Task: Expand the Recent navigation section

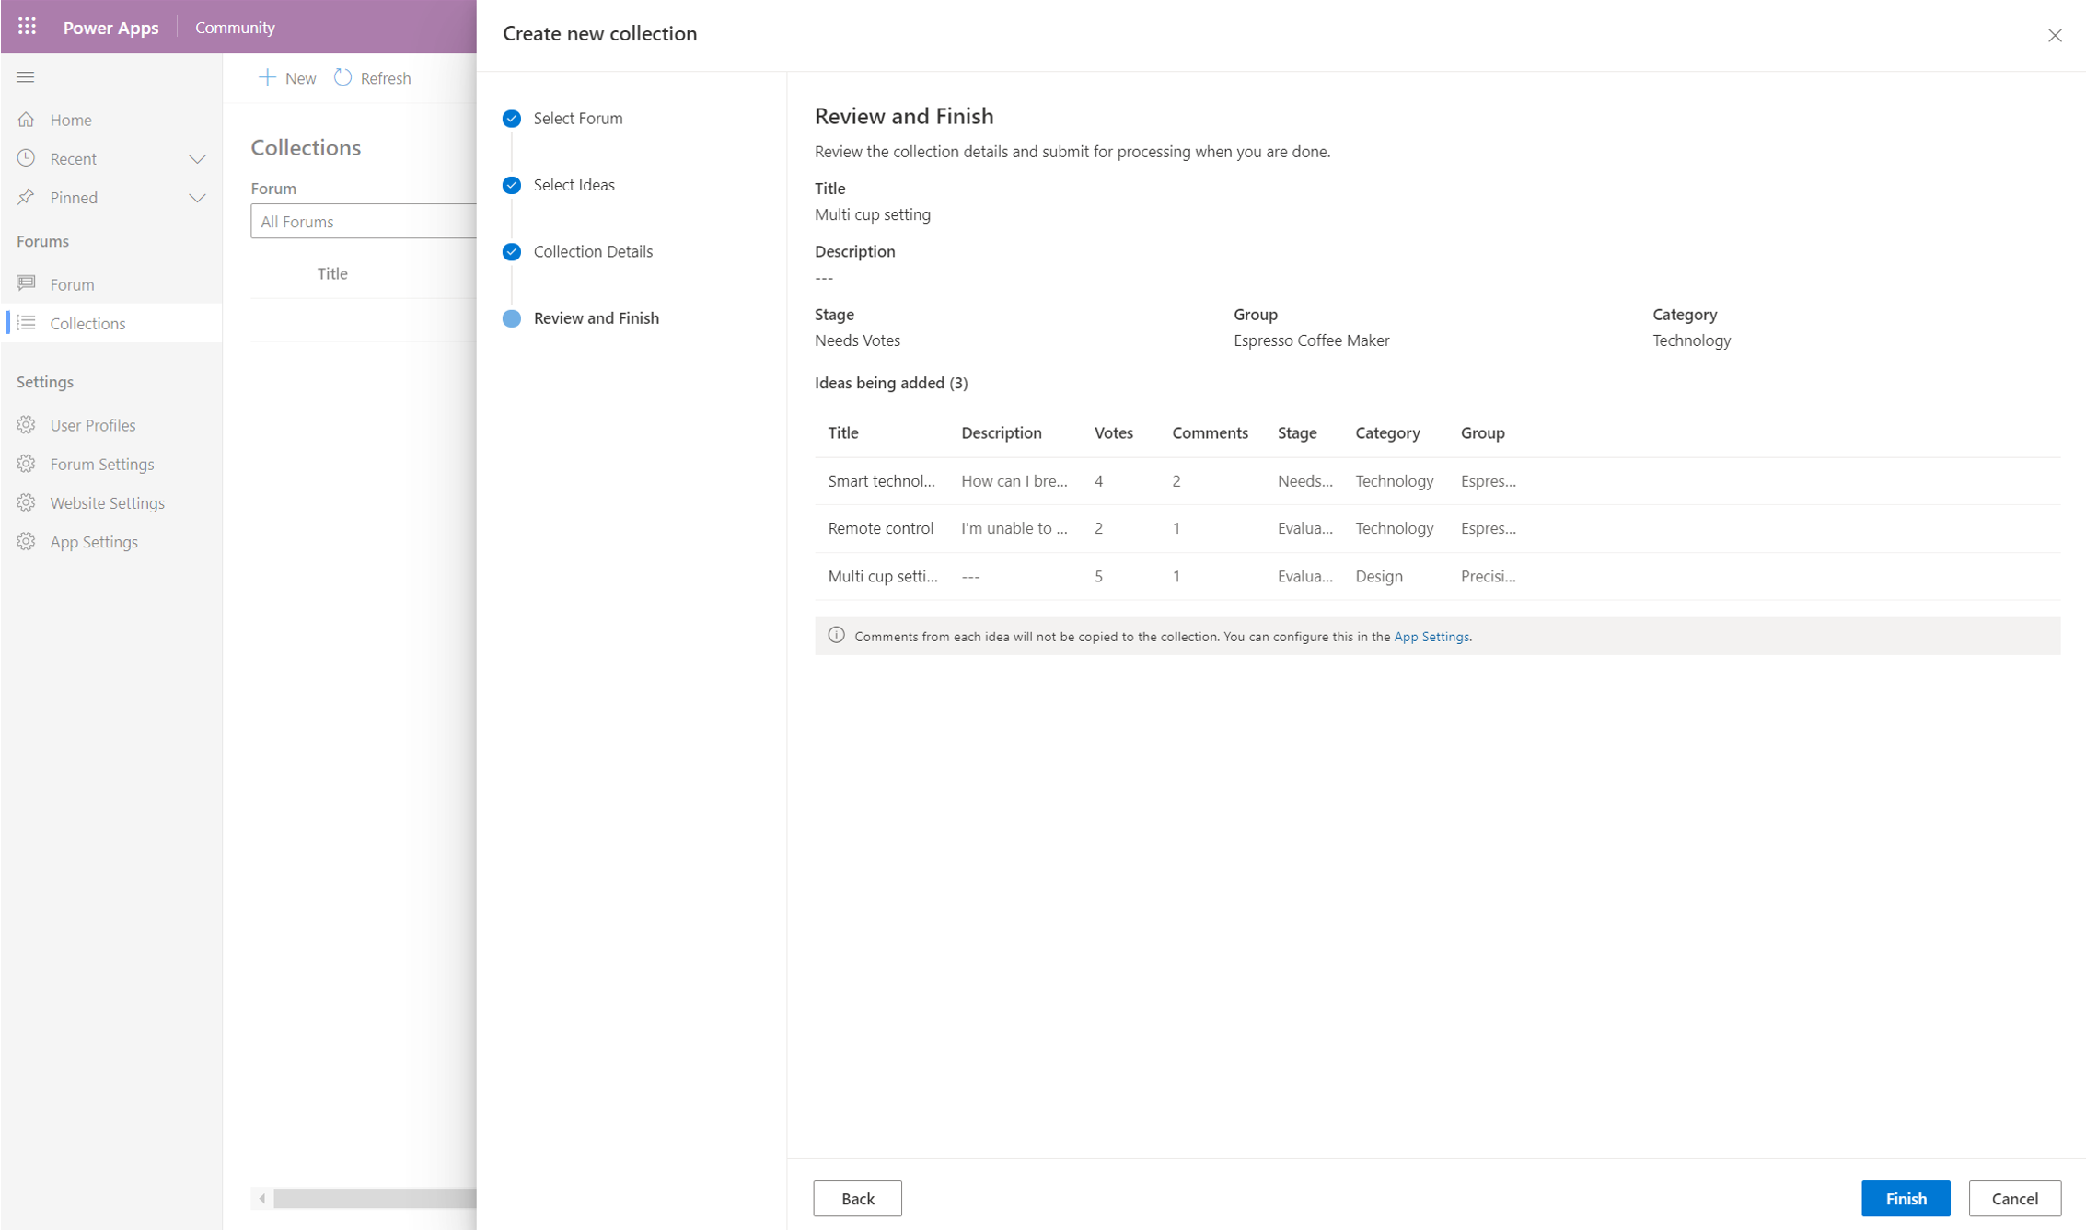Action: click(x=198, y=157)
